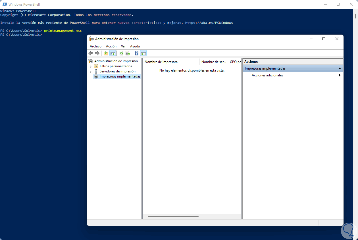Image resolution: width=358 pixels, height=240 pixels.
Task: Open the Ayuda menu
Action: 135,46
